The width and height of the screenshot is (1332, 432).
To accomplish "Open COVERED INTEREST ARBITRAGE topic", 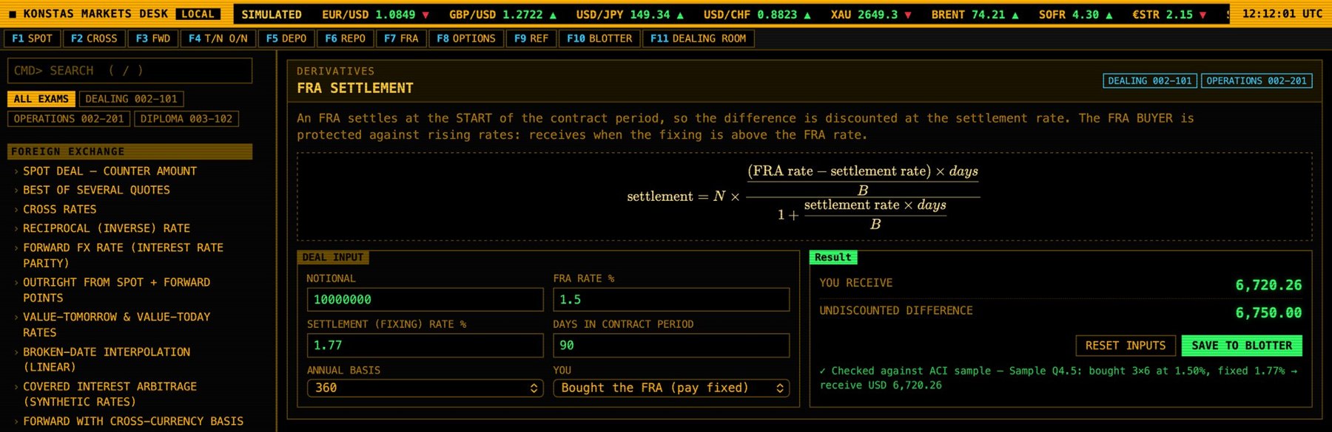I will tap(110, 394).
